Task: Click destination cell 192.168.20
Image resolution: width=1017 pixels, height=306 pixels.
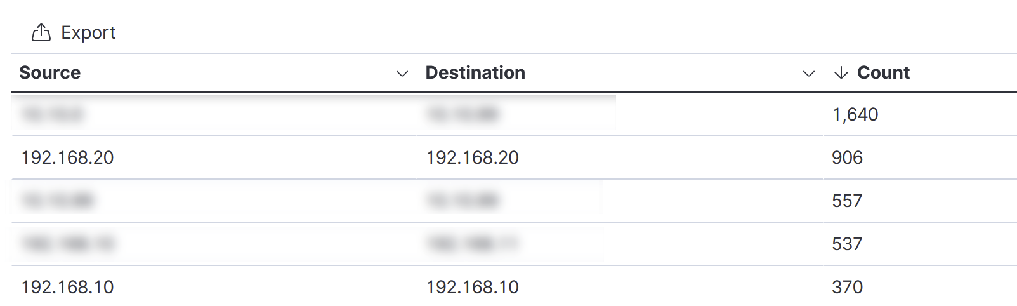Action: click(x=472, y=157)
